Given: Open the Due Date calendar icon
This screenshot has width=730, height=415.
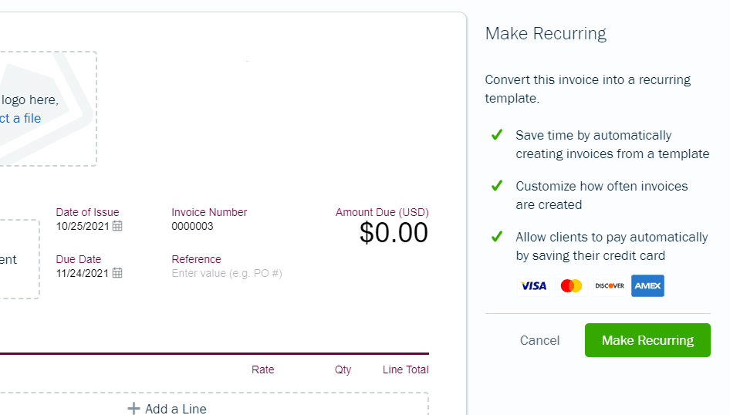Looking at the screenshot, I should coord(117,273).
